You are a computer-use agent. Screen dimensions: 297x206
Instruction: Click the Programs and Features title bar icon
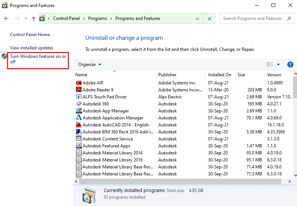[x=5, y=6]
